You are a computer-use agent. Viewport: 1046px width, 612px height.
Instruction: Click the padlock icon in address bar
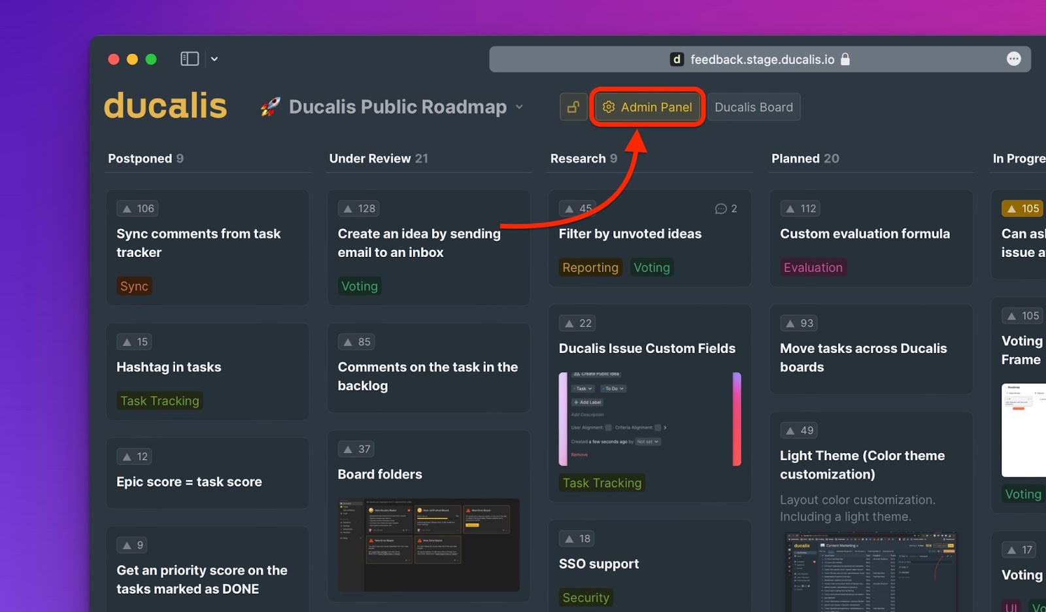click(845, 59)
